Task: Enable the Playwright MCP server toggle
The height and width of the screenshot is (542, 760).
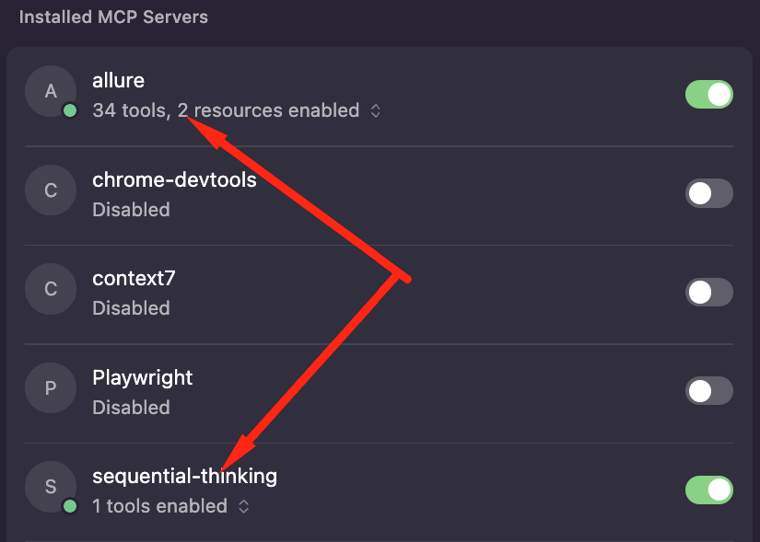Action: (708, 391)
